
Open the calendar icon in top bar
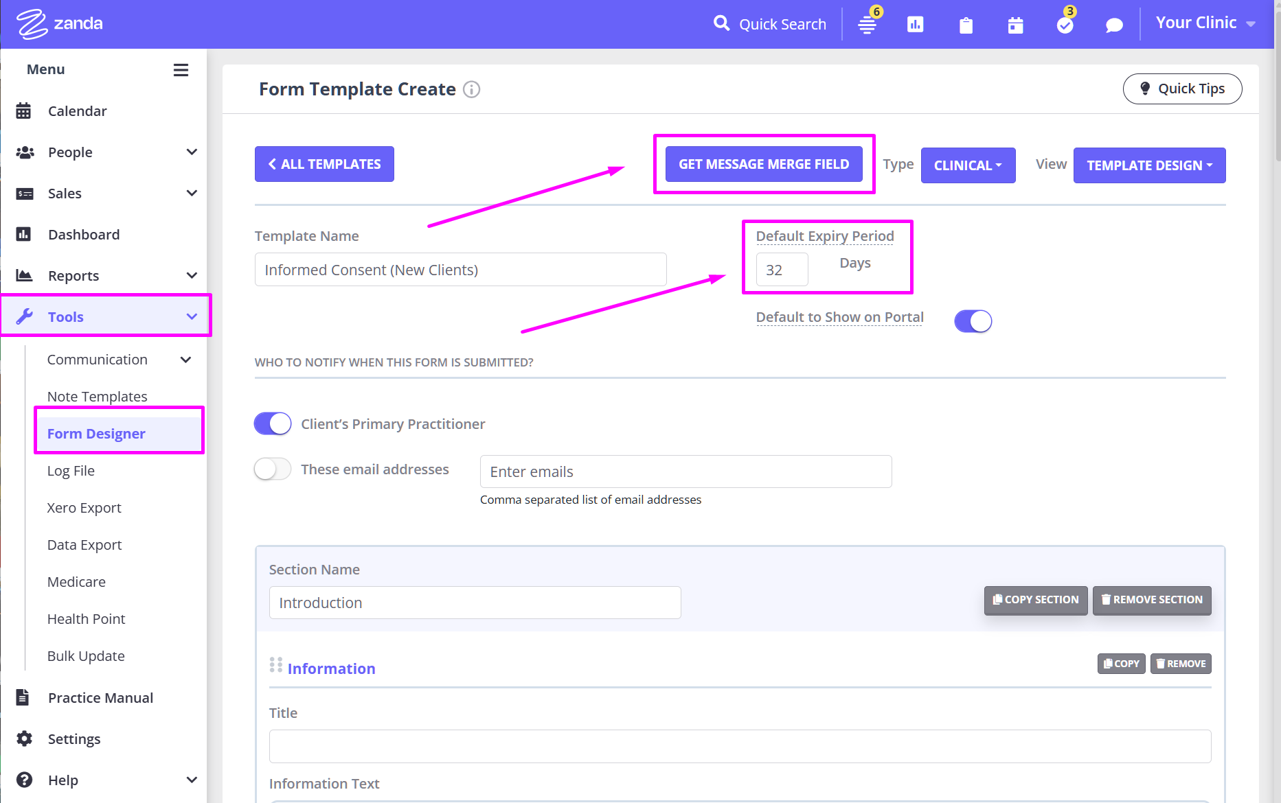(1015, 25)
